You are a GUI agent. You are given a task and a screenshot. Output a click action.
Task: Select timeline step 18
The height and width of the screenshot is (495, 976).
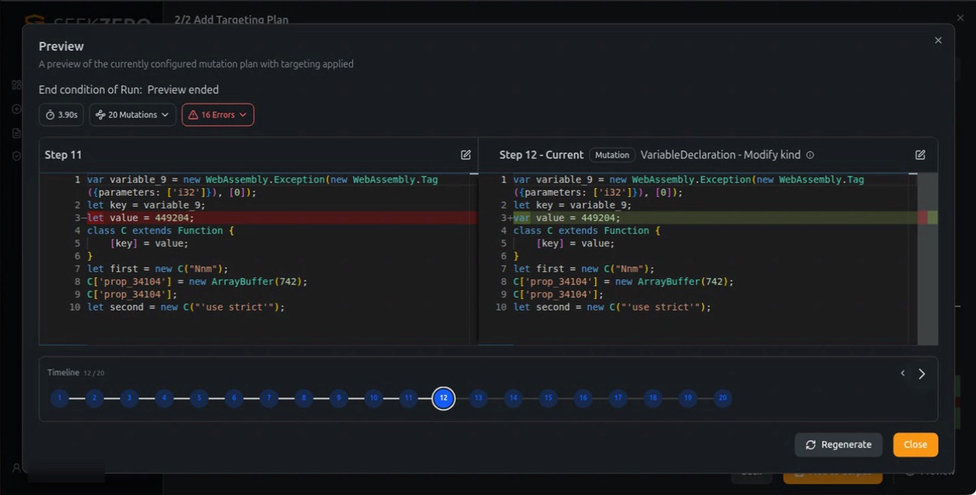point(653,399)
